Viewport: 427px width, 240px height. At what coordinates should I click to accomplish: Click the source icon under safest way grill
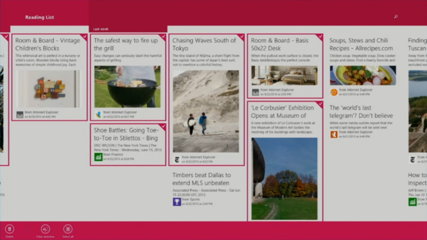tap(98, 115)
